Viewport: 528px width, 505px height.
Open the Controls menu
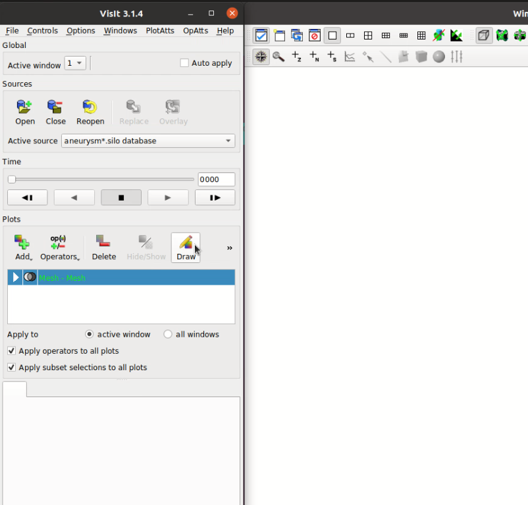[42, 31]
